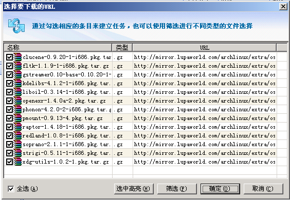Click archive icon beside gstreamer0.10-base
Image resolution: width=290 pixels, height=200 pixels.
coord(17,74)
